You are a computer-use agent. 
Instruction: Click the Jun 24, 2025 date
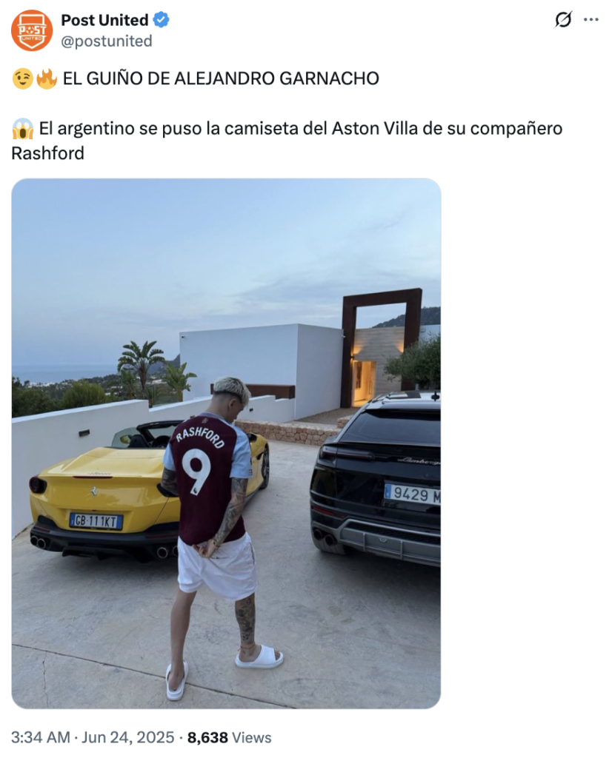tap(127, 737)
